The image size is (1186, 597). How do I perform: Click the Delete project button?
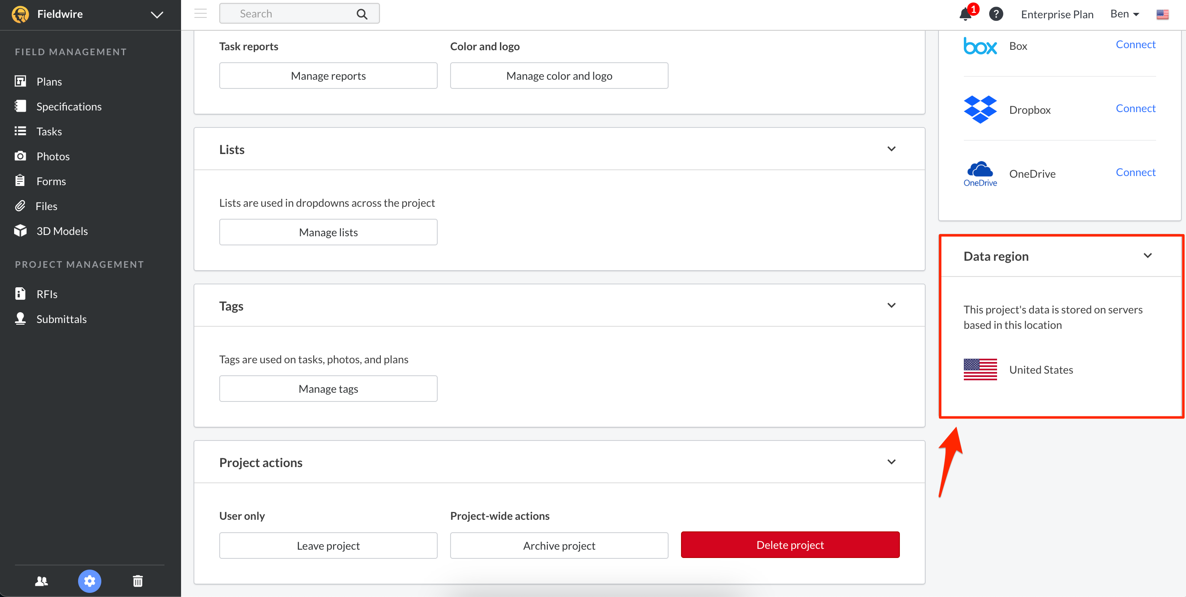[x=789, y=545]
